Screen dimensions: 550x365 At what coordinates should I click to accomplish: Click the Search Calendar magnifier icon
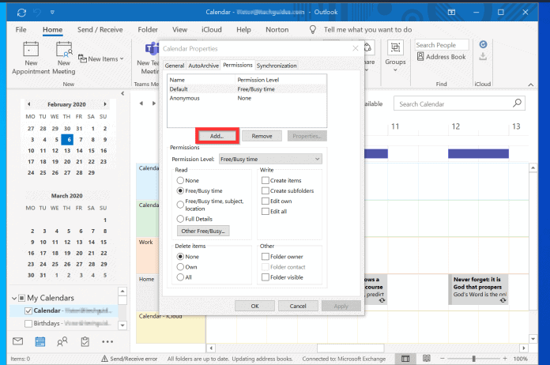coord(517,103)
